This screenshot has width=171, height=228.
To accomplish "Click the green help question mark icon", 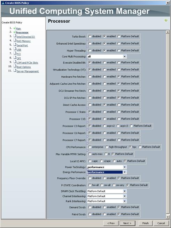I will [166, 20].
